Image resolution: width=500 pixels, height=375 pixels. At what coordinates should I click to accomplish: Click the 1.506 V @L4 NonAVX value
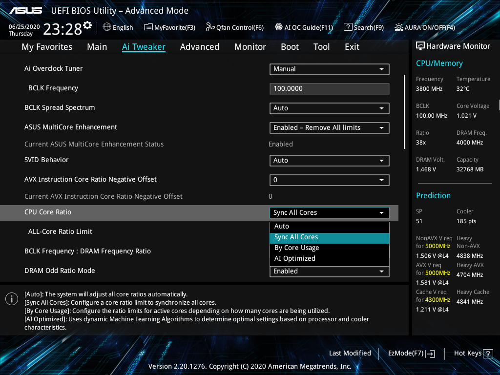(x=432, y=256)
